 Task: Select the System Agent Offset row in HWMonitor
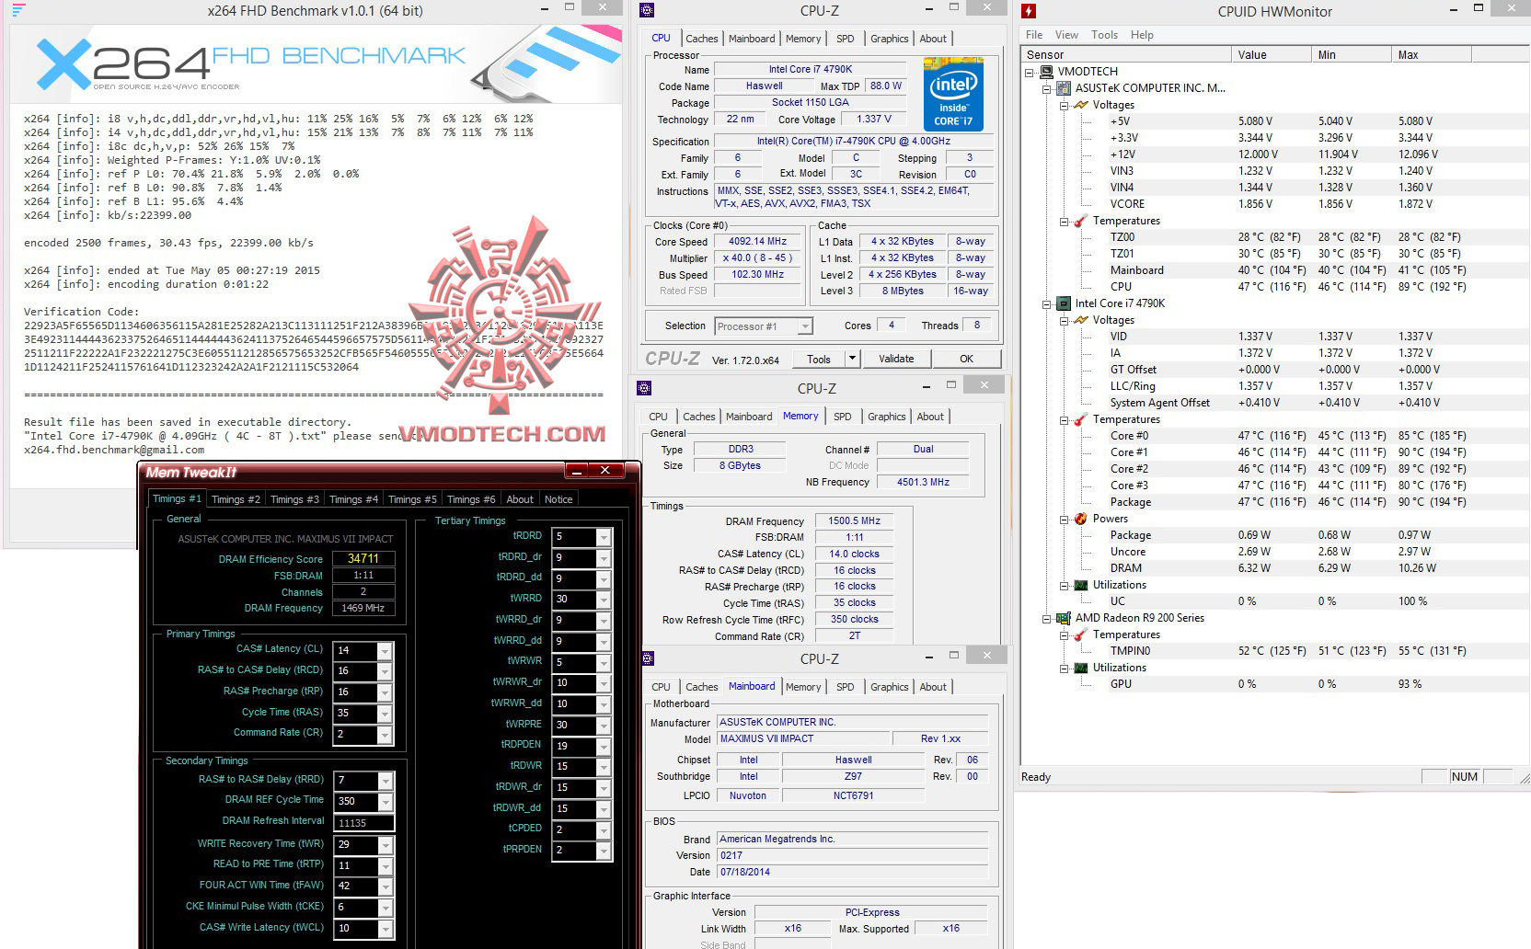pyautogui.click(x=1274, y=403)
